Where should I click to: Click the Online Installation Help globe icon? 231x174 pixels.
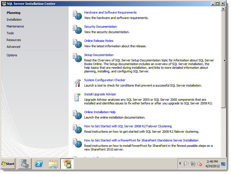77,115
